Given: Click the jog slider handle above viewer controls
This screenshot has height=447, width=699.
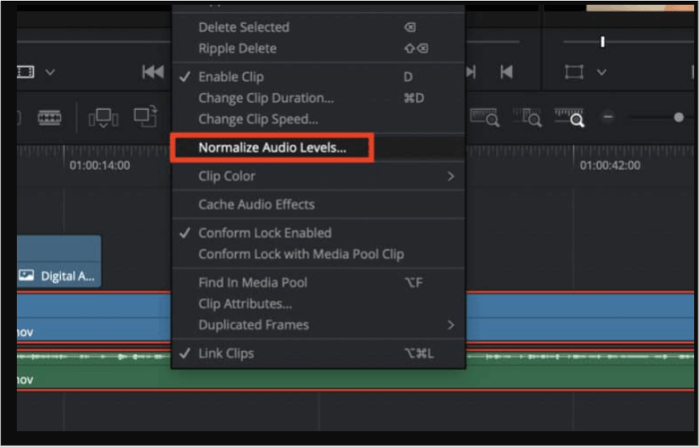Looking at the screenshot, I should tap(603, 42).
